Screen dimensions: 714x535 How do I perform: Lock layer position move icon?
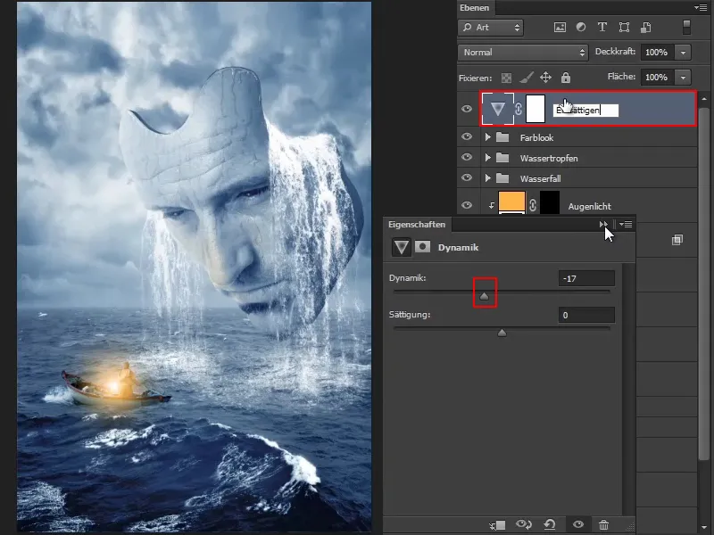coord(545,78)
